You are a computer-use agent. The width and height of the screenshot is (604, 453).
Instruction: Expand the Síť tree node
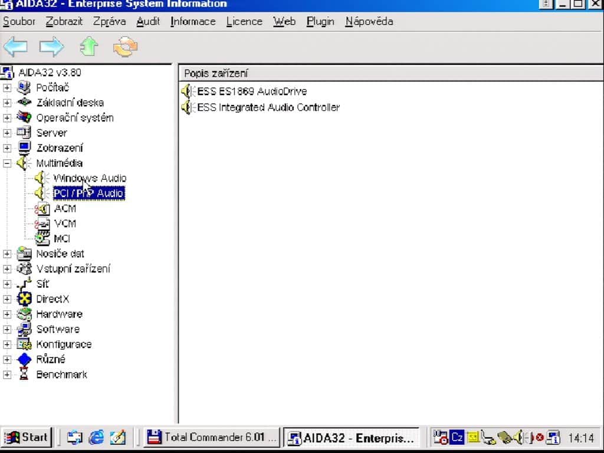(7, 284)
